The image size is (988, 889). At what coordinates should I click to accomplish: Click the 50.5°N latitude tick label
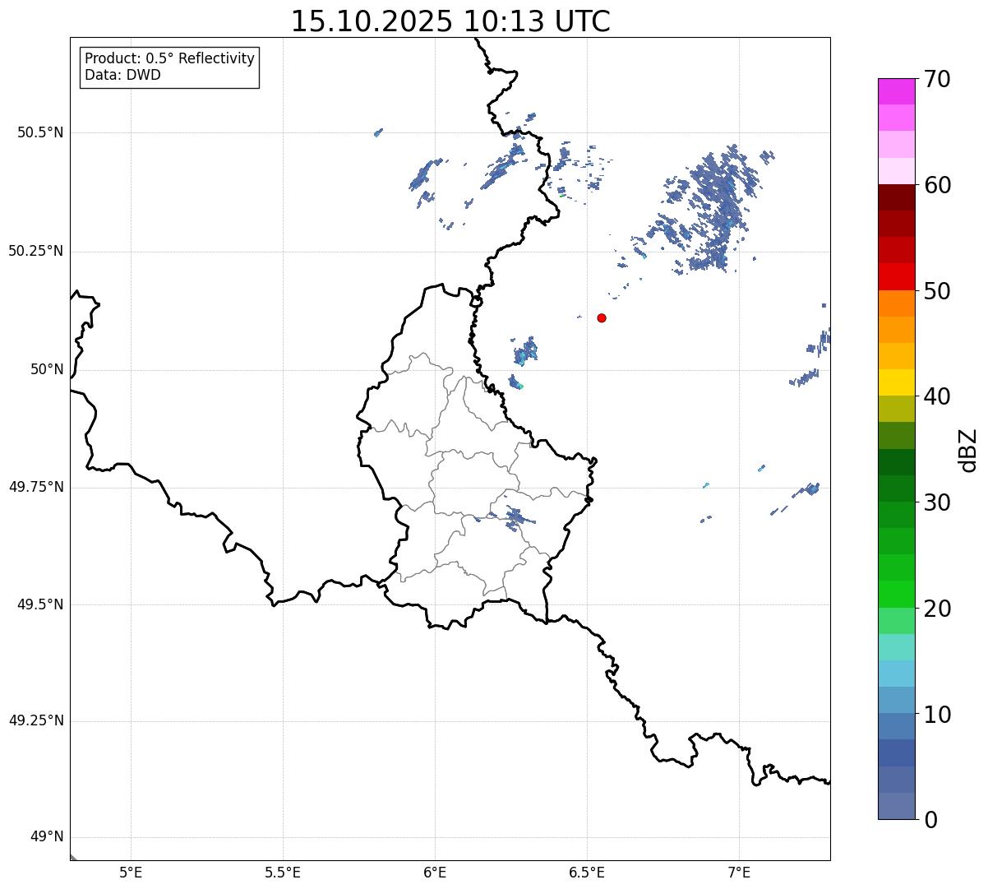pos(39,132)
